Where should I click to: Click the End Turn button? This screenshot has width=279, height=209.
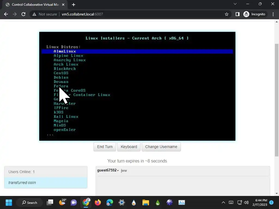[x=105, y=147]
